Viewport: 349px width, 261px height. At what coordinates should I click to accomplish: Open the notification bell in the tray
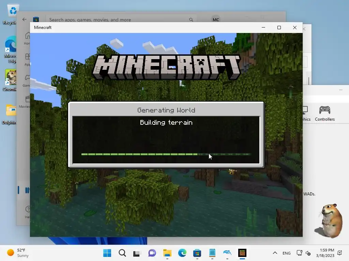340,253
